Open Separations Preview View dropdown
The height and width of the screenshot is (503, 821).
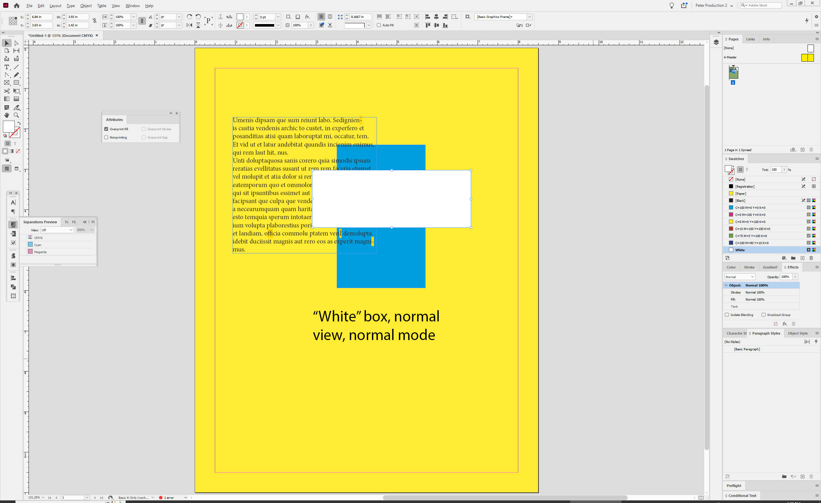57,230
